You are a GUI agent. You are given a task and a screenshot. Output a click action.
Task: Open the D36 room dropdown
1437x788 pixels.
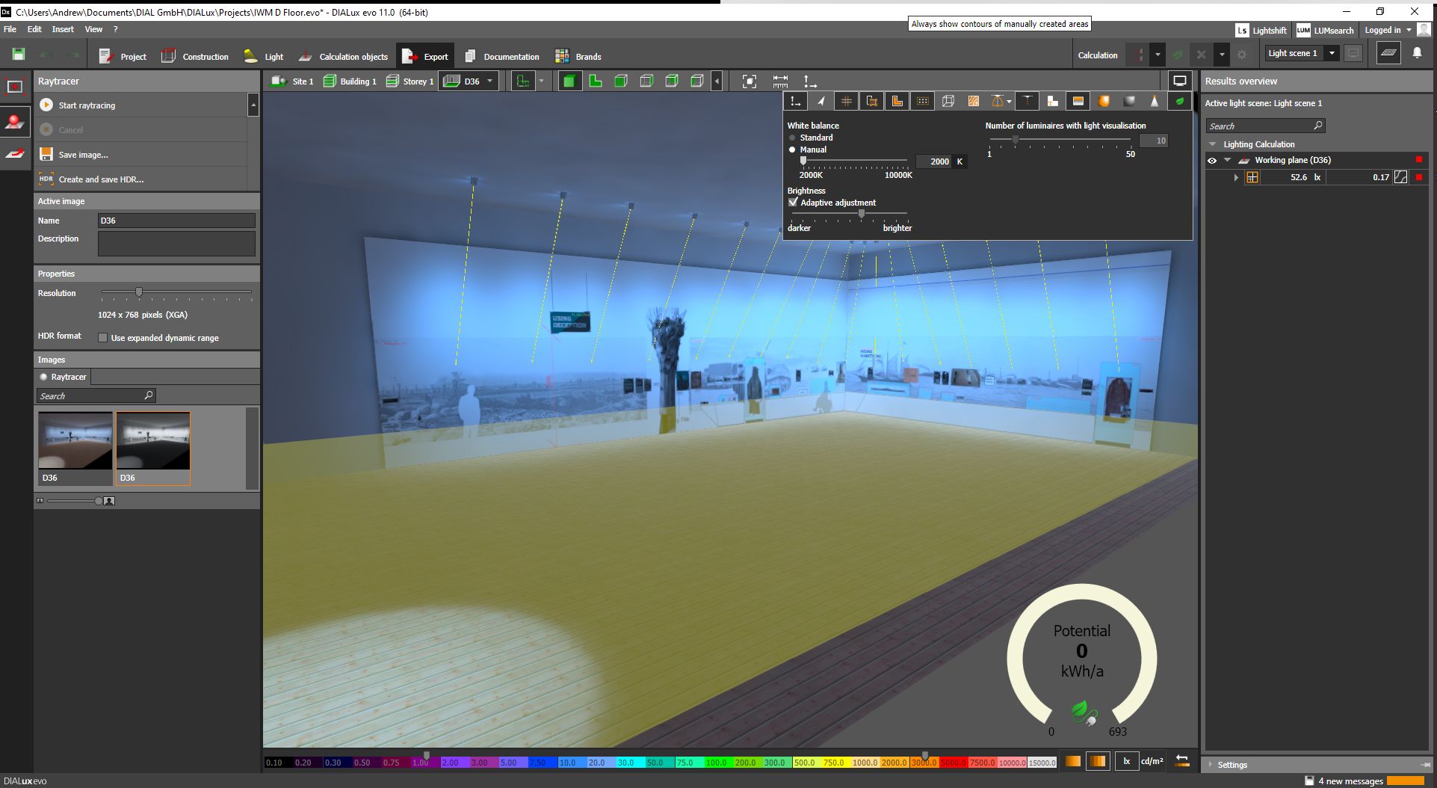pyautogui.click(x=490, y=81)
